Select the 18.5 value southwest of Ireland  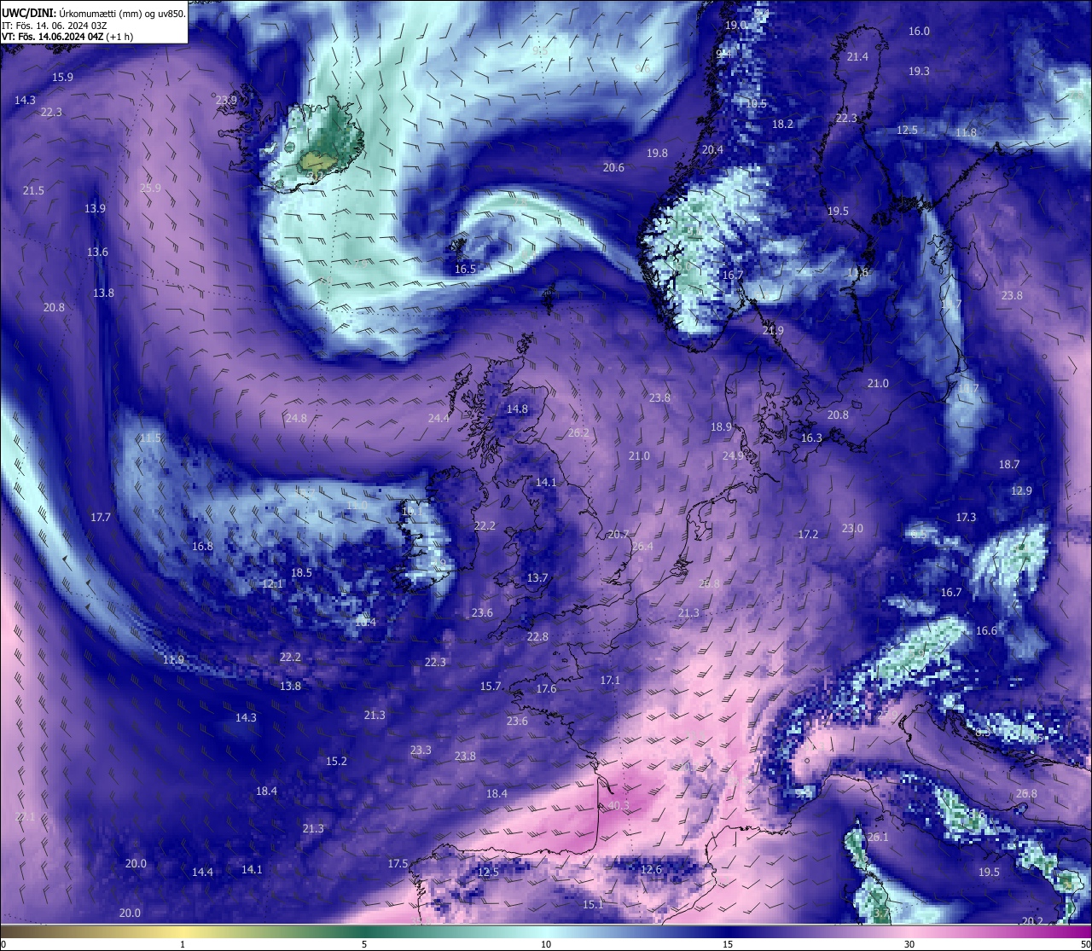301,572
